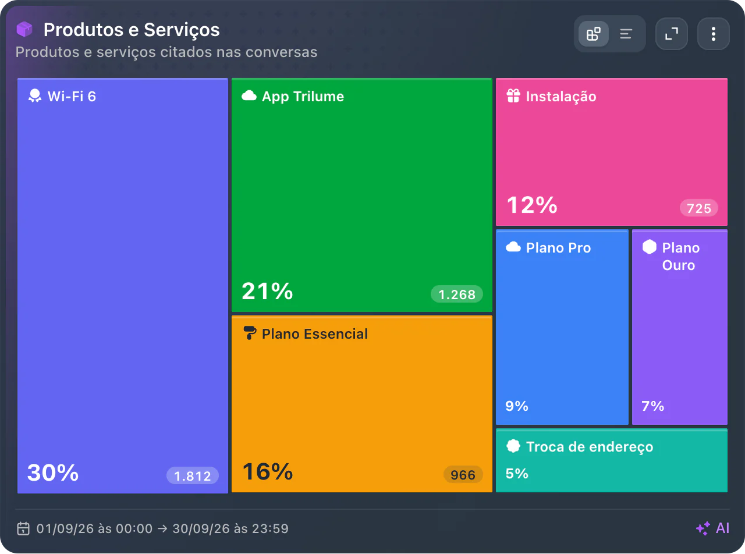Image resolution: width=745 pixels, height=554 pixels.
Task: Click the Produtos e Serviços title
Action: pyautogui.click(x=132, y=29)
